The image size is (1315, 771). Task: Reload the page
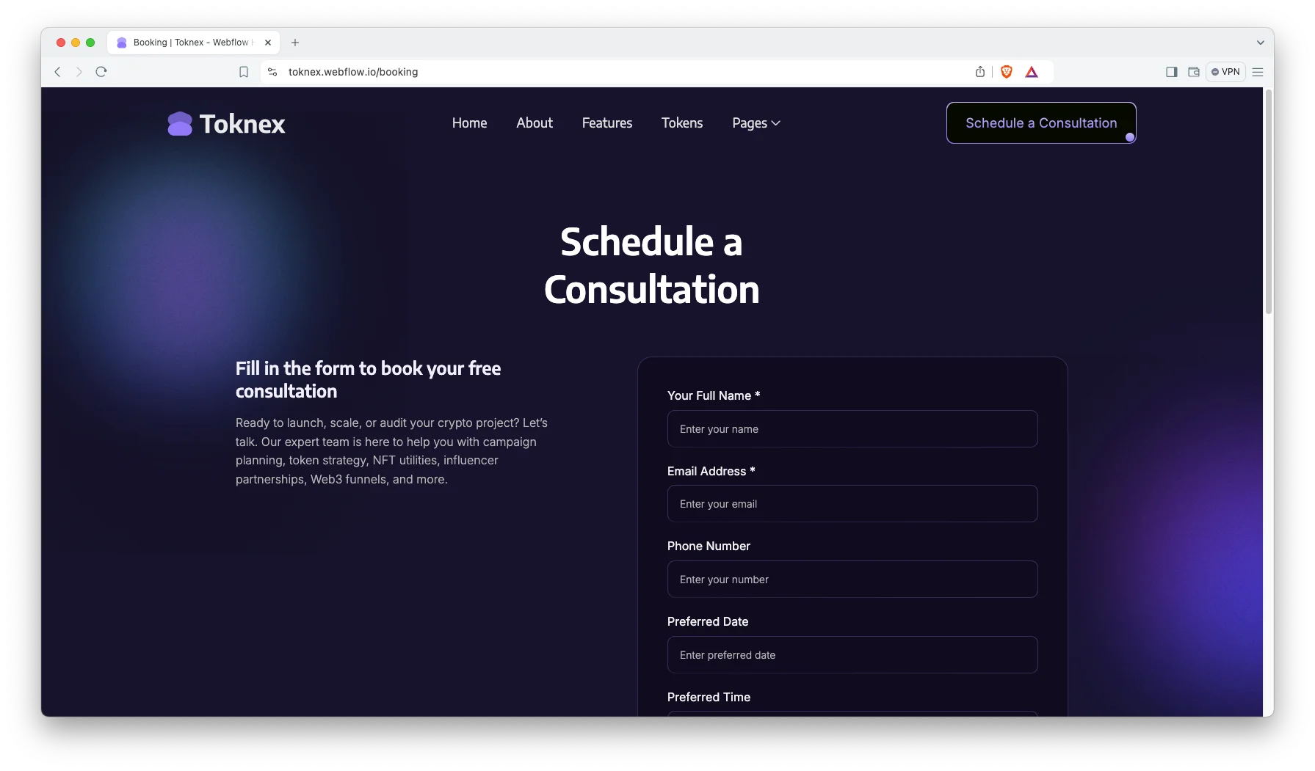[101, 72]
